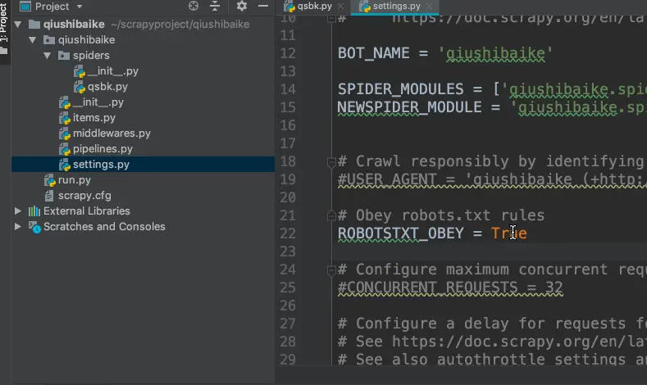Click the Python icon on the settings.py tab
This screenshot has height=385, width=647.
pyautogui.click(x=364, y=7)
